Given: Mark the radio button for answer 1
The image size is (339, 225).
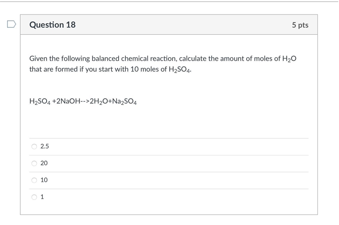Looking at the screenshot, I should point(34,197).
